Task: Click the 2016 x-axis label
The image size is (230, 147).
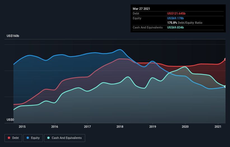Action: (x=55, y=127)
